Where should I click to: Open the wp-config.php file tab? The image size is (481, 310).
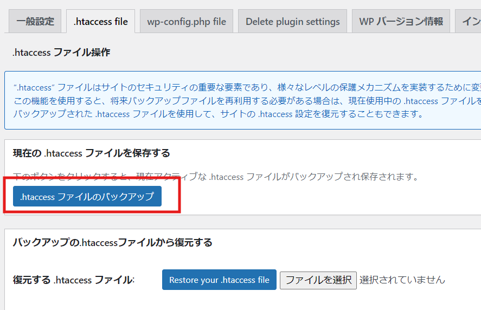click(x=187, y=22)
